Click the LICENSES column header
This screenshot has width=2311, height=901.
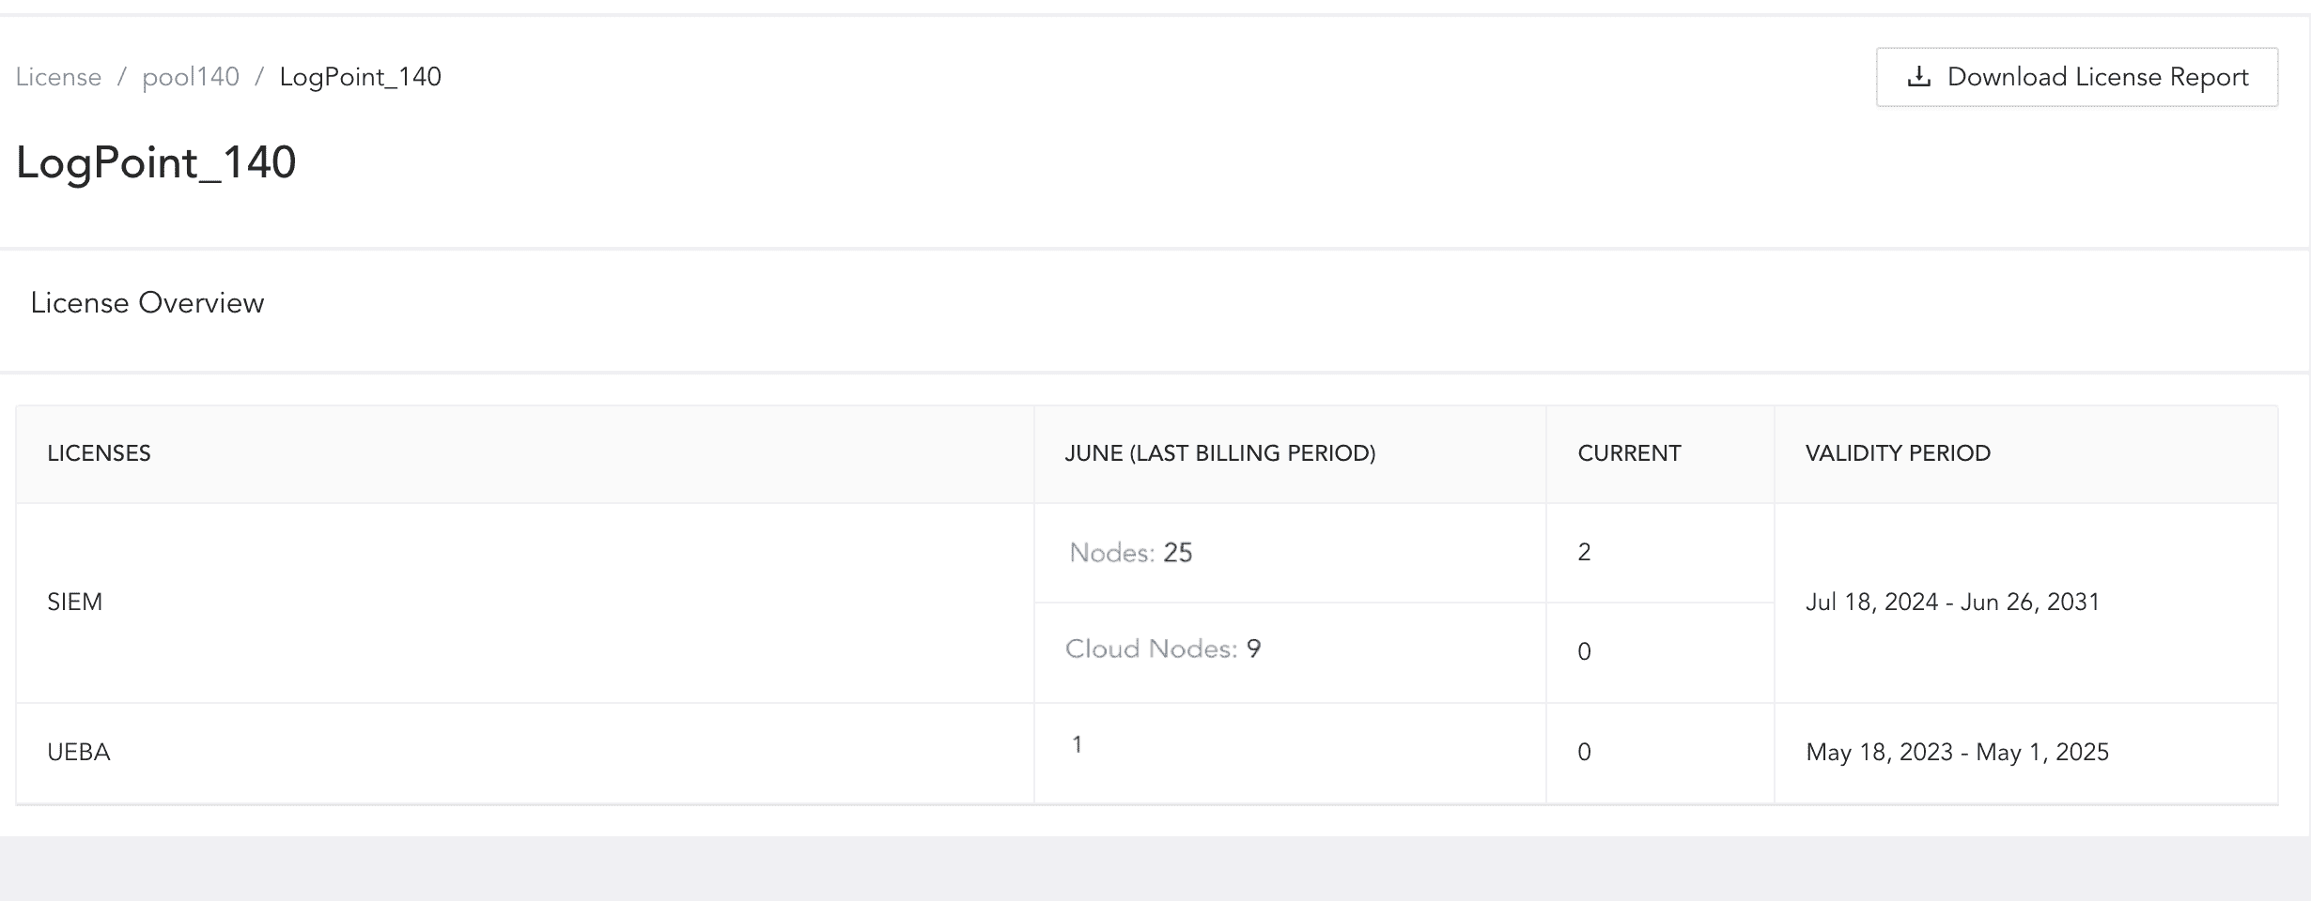[99, 453]
